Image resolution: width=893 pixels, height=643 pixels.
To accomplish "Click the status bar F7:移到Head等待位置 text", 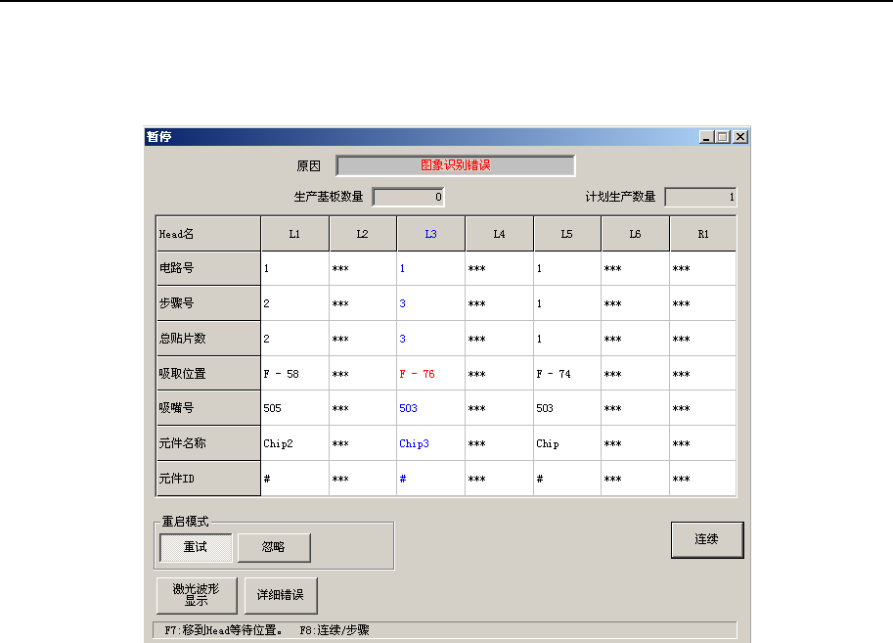I will tap(223, 630).
